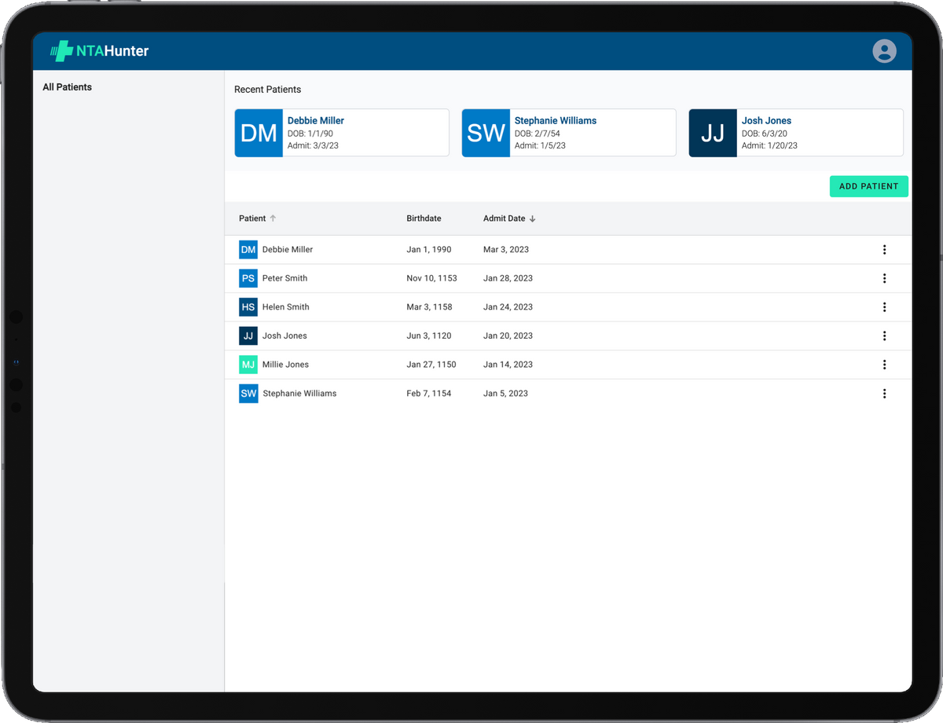Click the Recent Patients heading
This screenshot has width=943, height=723.
click(268, 90)
